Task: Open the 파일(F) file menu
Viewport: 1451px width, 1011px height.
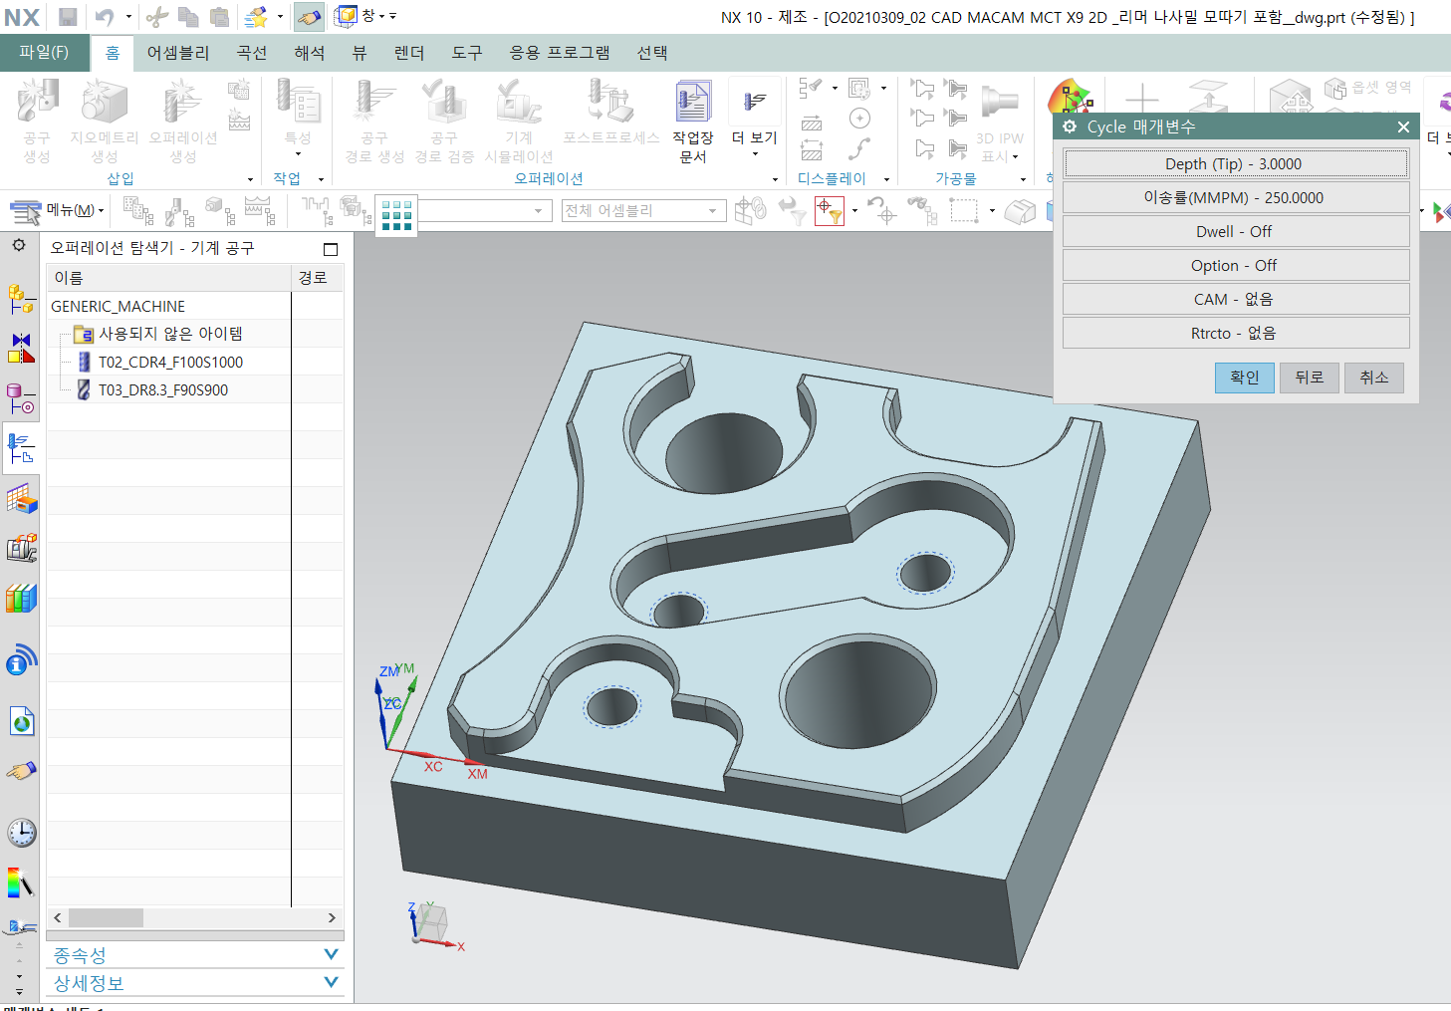Action: 44,52
